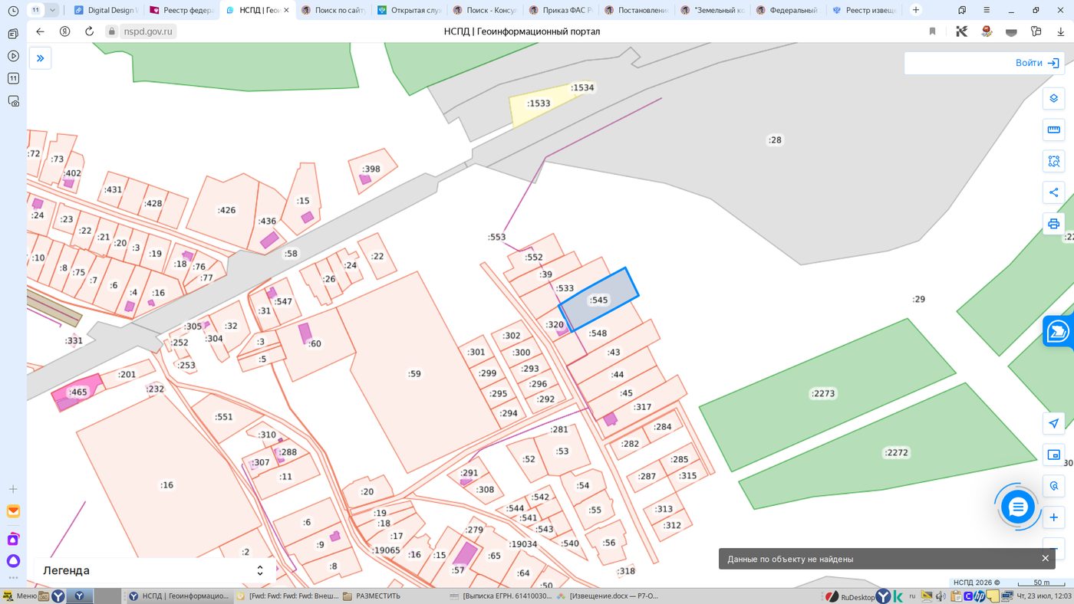Reload the page with refresh icon
Image resolution: width=1074 pixels, height=604 pixels.
click(89, 31)
